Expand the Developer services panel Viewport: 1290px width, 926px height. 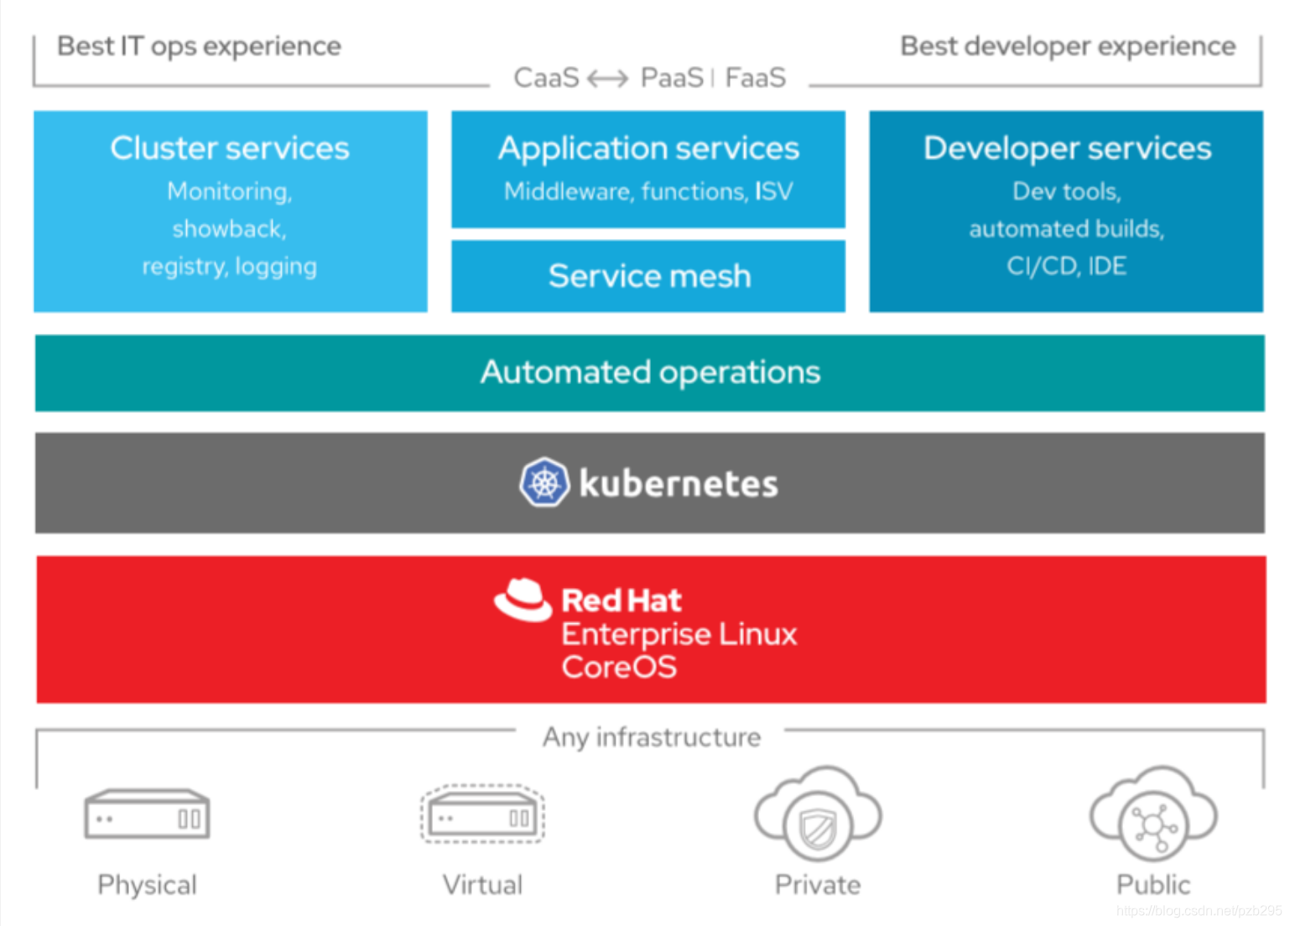pos(1065,210)
